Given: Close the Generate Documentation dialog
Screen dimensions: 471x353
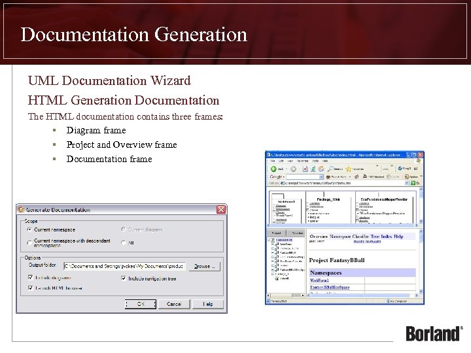Looking at the screenshot, I should coord(221,210).
